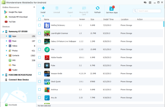
Task: Tick the select-all checkbox in header
Action: [39, 19]
